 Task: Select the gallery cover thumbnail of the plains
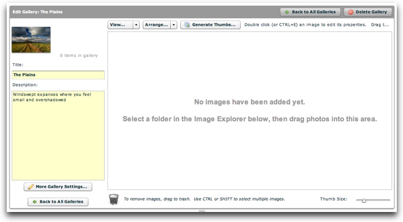point(31,40)
